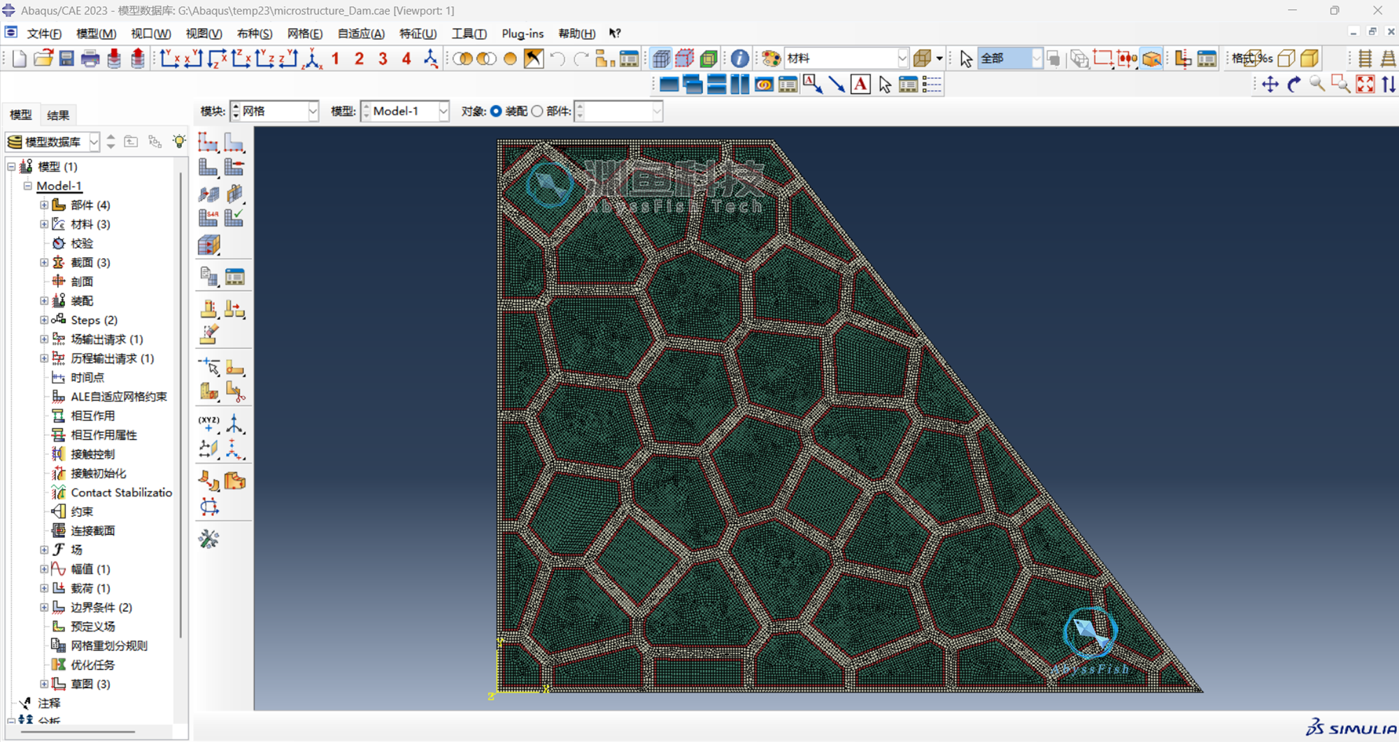Select the Steps (2) tree item
Screen dimensions: 1399x742
point(94,320)
